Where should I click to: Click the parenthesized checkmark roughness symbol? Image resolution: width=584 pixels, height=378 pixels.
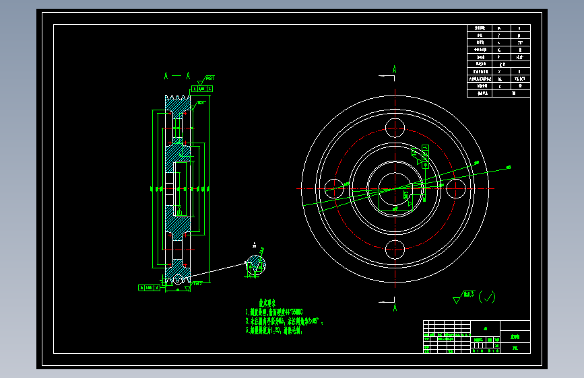[x=487, y=297]
